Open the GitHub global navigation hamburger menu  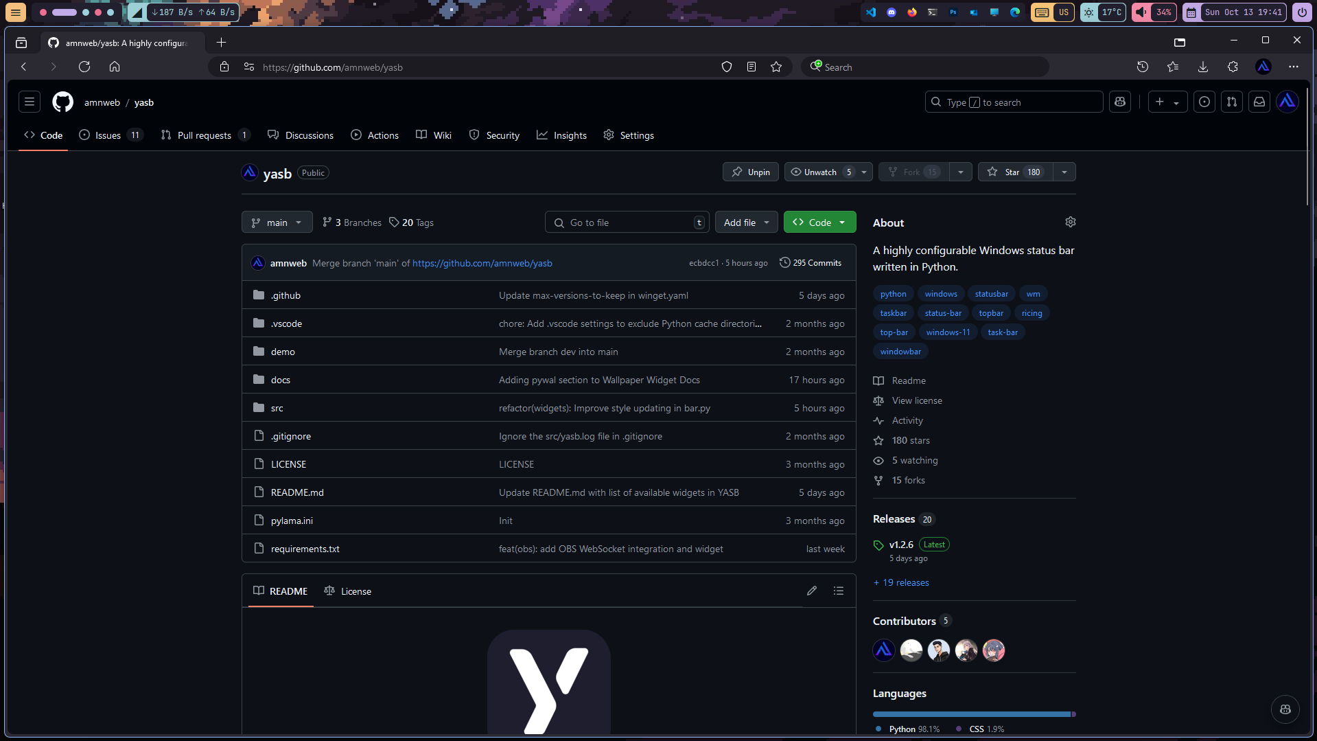point(30,102)
